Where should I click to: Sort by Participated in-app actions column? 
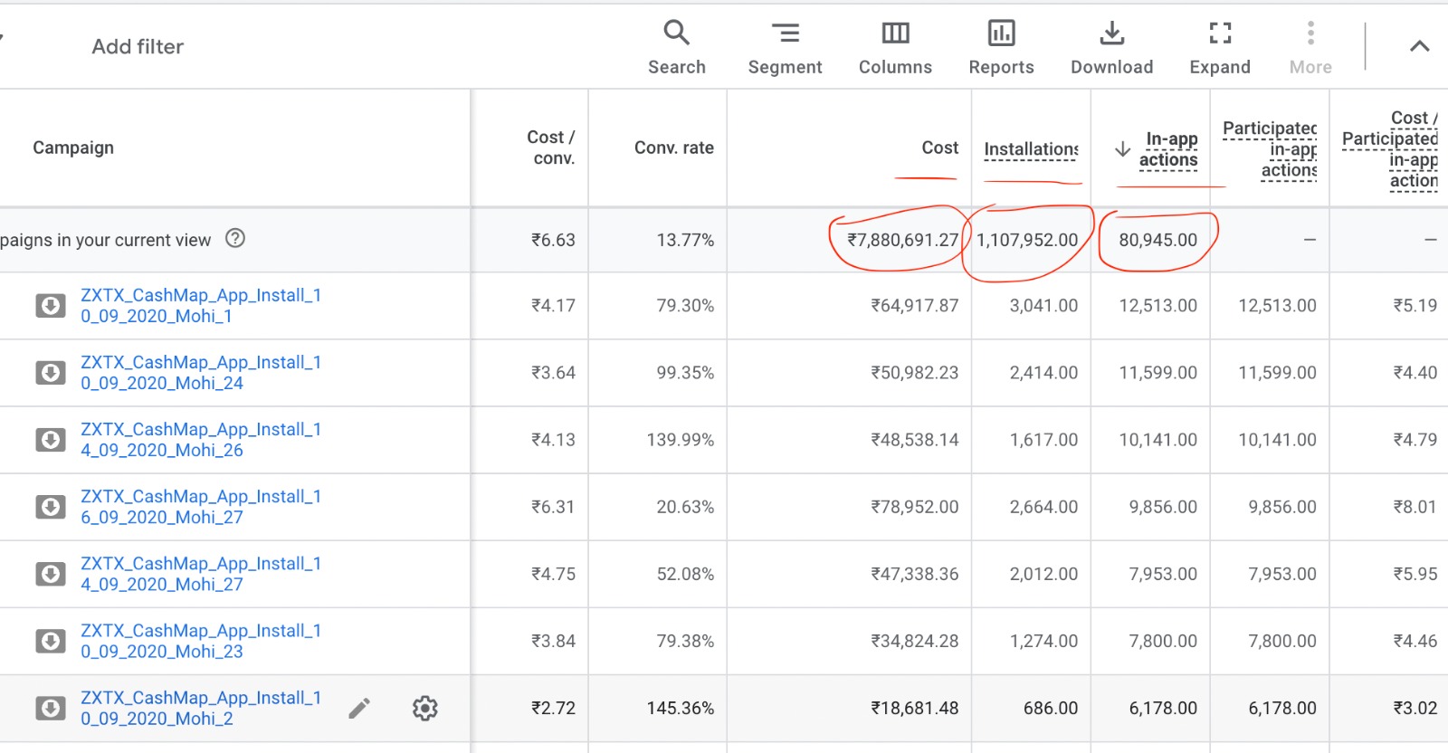1270,149
